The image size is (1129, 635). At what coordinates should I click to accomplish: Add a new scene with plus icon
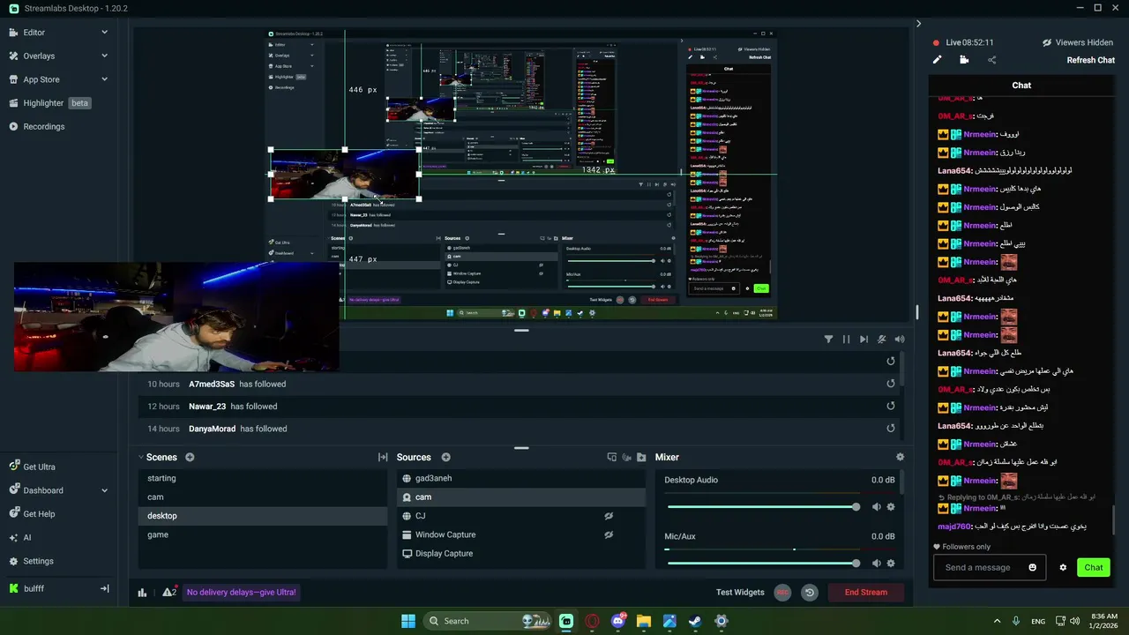pos(190,457)
